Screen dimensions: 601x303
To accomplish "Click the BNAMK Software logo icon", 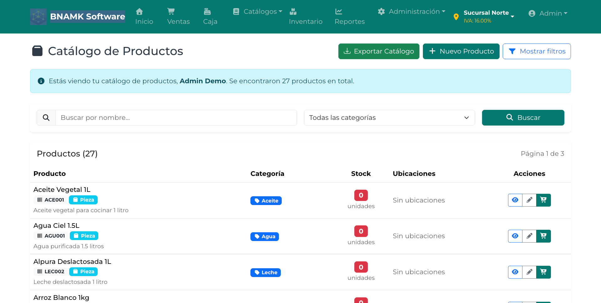I will (x=38, y=17).
